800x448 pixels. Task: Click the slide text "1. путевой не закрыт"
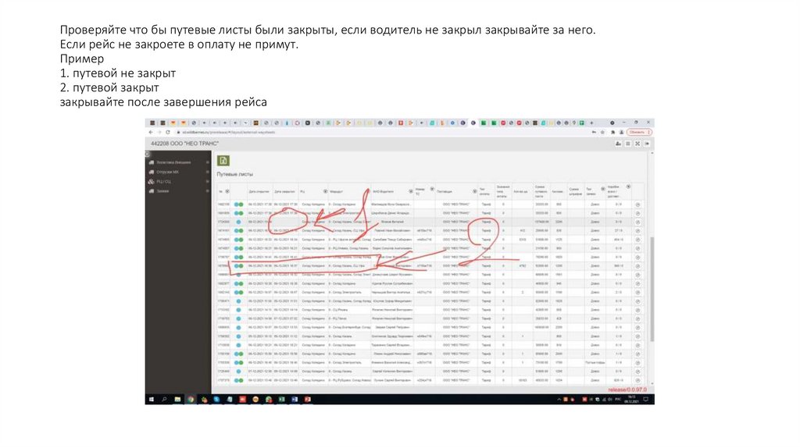coord(118,73)
